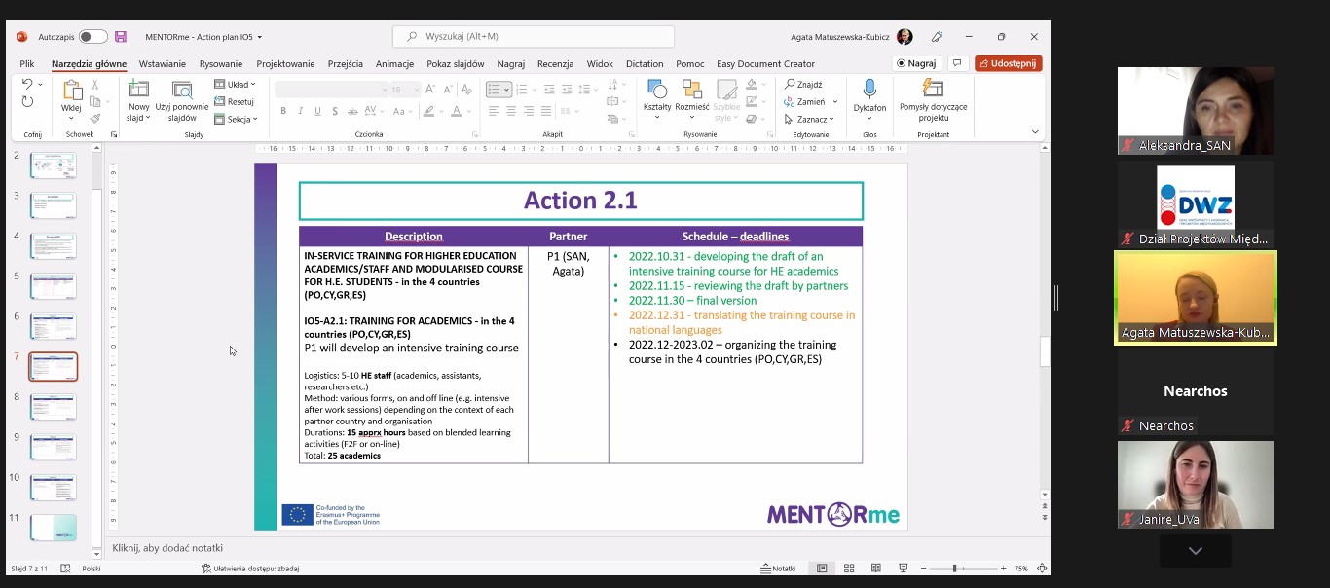Image resolution: width=1330 pixels, height=588 pixels.
Task: Expand the Zamień (Replace) dropdown arrow
Action: 835,101
